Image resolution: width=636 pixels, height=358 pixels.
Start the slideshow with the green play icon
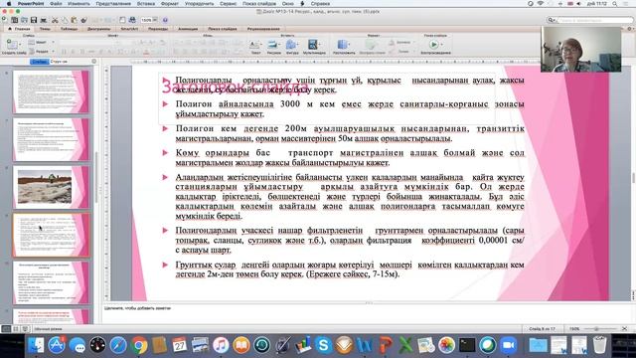(433, 44)
